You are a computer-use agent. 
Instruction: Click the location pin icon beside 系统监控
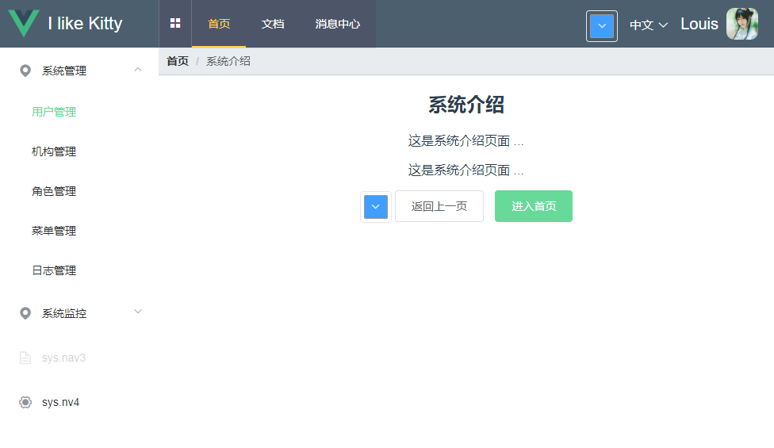[25, 313]
